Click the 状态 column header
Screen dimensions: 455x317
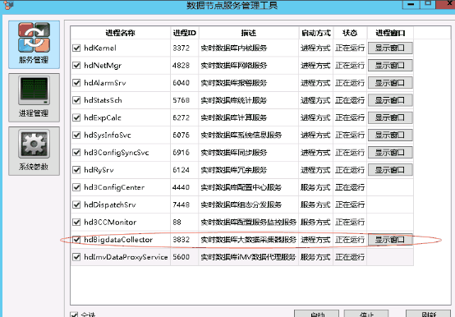[350, 33]
